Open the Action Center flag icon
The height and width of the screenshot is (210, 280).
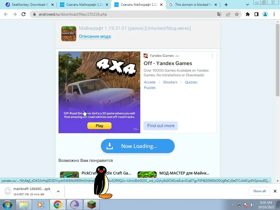[x=246, y=205]
